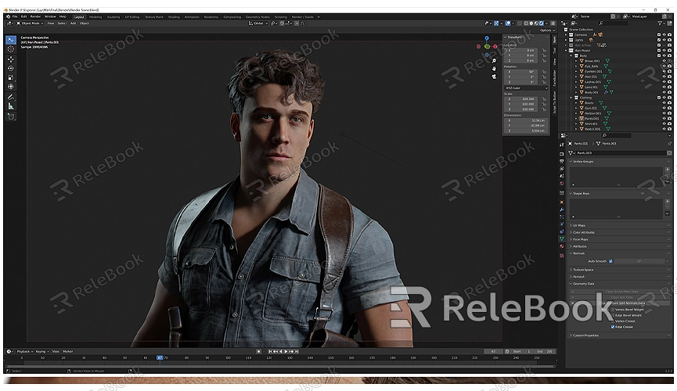
Task: Open the Render menu
Action: click(35, 16)
